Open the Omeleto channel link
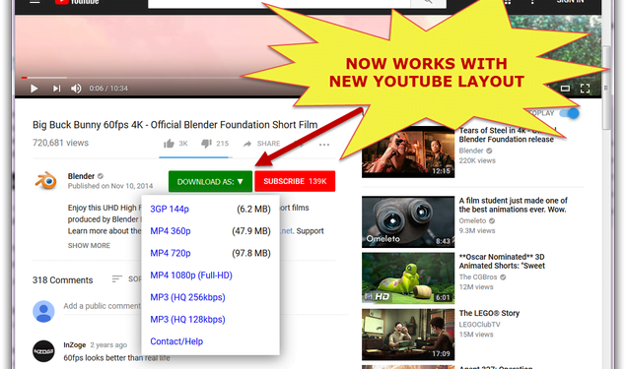 [x=472, y=220]
